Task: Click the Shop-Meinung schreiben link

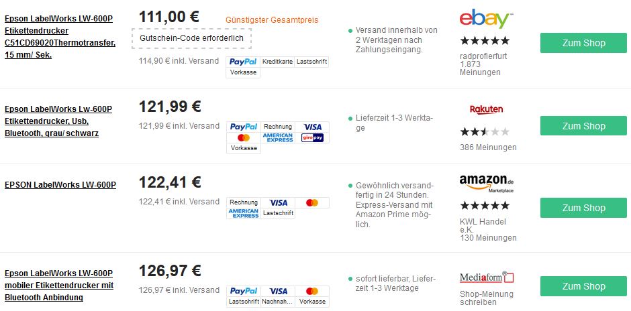Action: (x=487, y=298)
